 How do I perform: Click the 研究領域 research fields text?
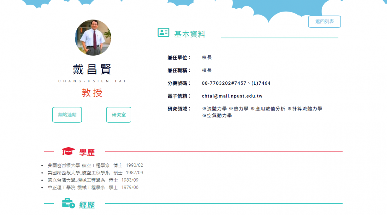point(262,112)
